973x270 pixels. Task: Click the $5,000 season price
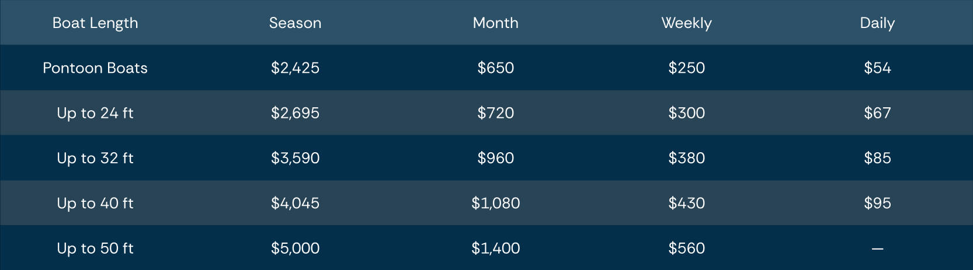295,248
